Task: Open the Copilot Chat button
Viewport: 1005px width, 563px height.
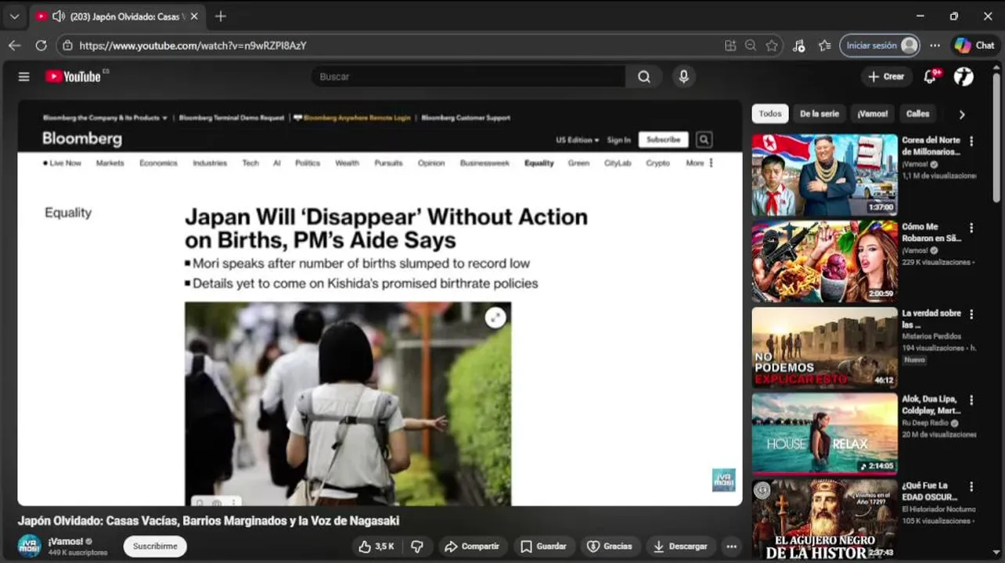Action: point(974,45)
